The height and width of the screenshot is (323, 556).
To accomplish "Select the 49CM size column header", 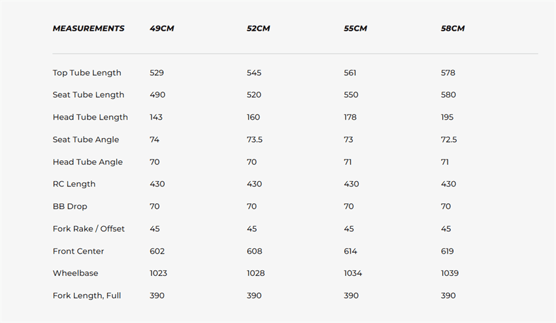I will pos(161,29).
